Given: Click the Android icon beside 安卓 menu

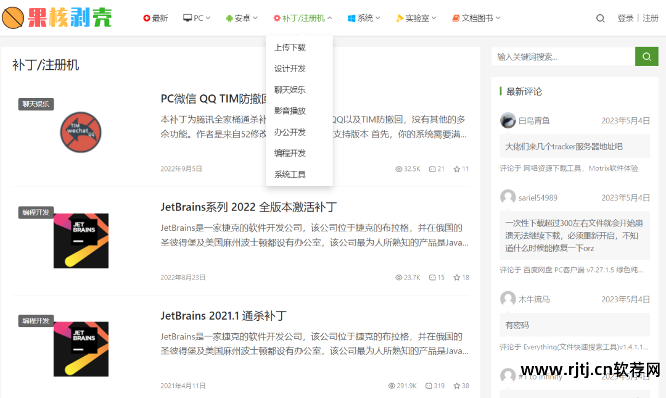Looking at the screenshot, I should coord(229,17).
